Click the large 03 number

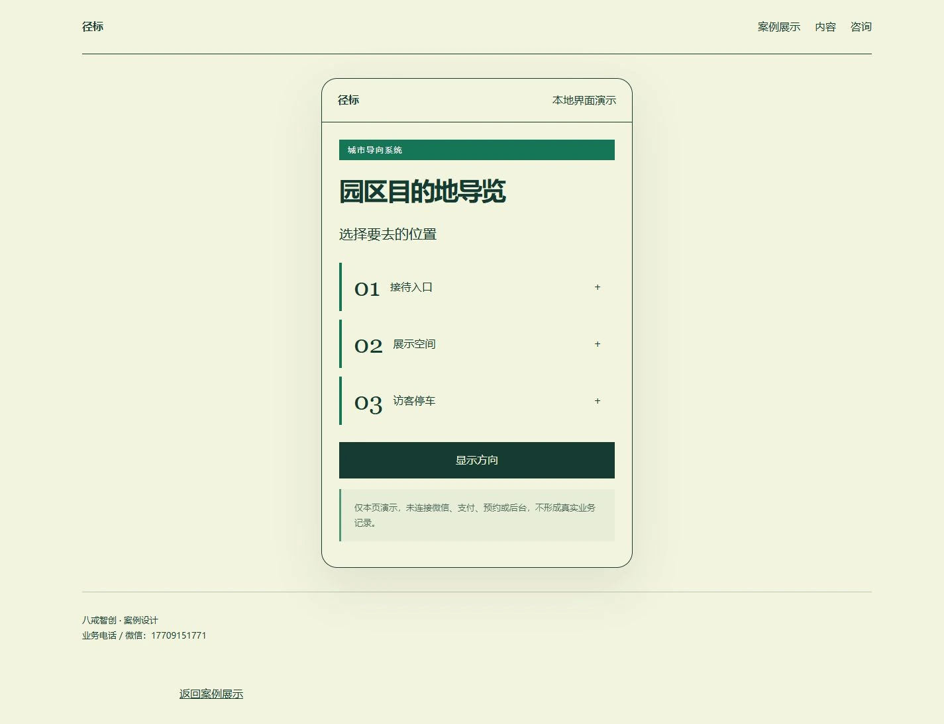[x=368, y=404]
